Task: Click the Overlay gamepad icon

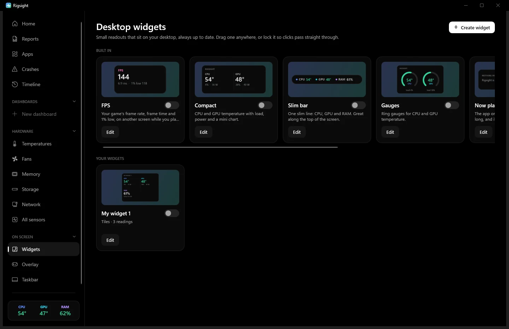Action: pyautogui.click(x=15, y=264)
